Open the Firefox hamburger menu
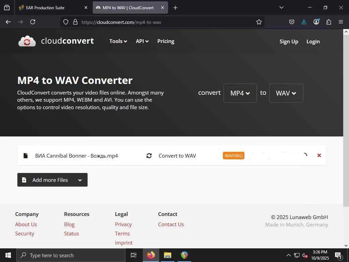Viewport: 349px width, 262px height. 341,22
